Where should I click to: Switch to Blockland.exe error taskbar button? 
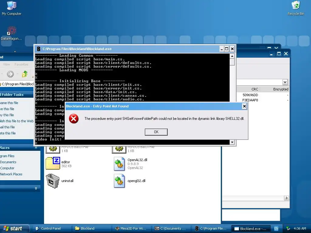point(251,229)
